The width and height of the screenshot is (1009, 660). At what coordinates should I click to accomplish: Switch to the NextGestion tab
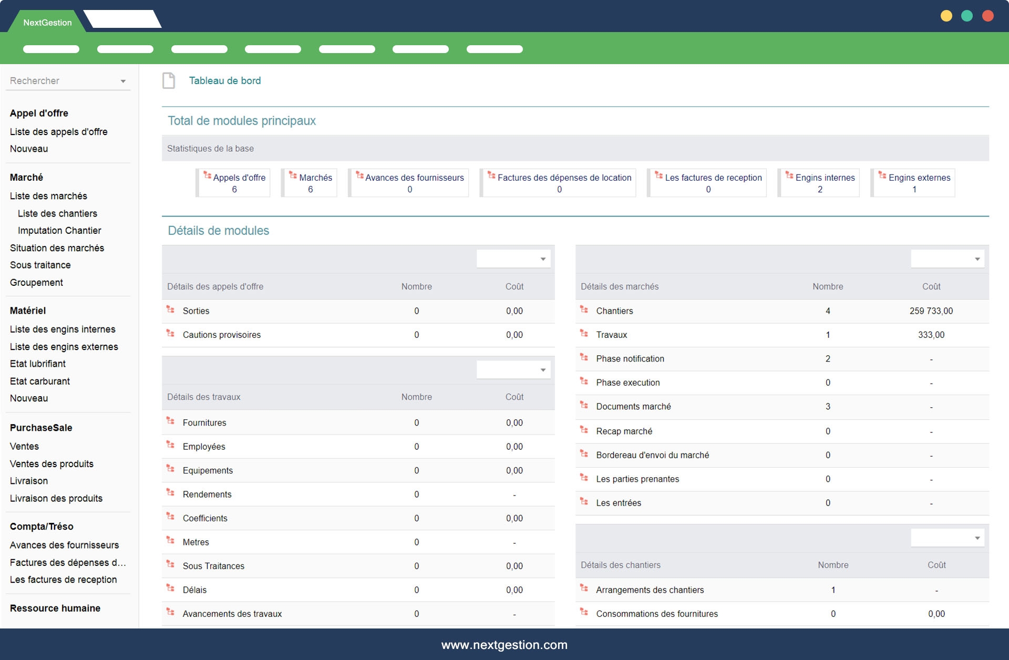point(47,23)
